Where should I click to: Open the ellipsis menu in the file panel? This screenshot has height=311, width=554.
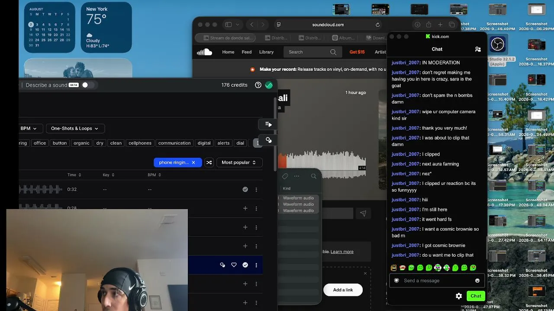point(296,176)
